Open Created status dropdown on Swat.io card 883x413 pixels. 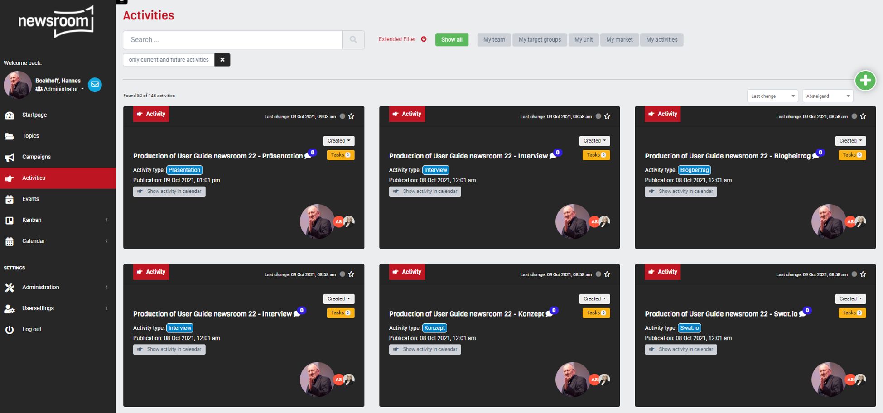click(850, 299)
